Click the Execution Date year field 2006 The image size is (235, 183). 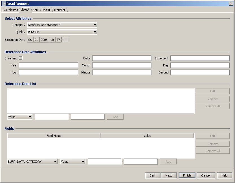(x=44, y=40)
